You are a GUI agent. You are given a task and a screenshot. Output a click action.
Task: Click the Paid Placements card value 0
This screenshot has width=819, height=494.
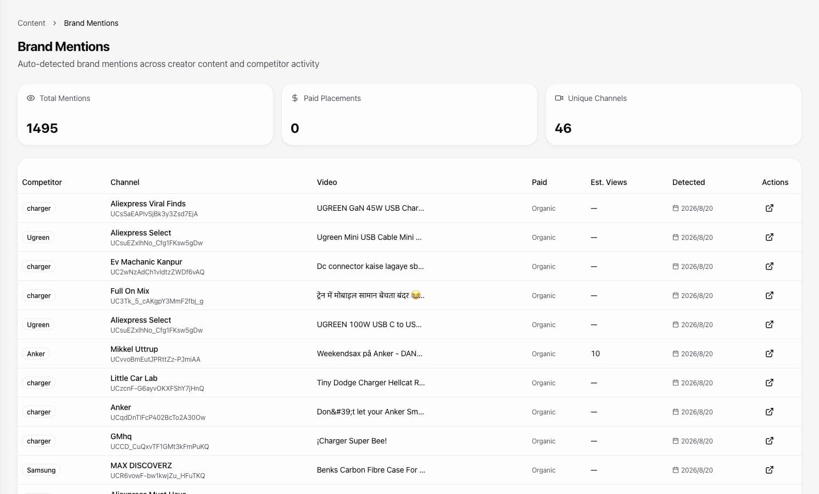(295, 128)
